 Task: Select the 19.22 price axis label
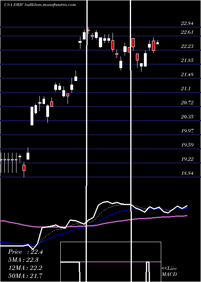pos(187,159)
